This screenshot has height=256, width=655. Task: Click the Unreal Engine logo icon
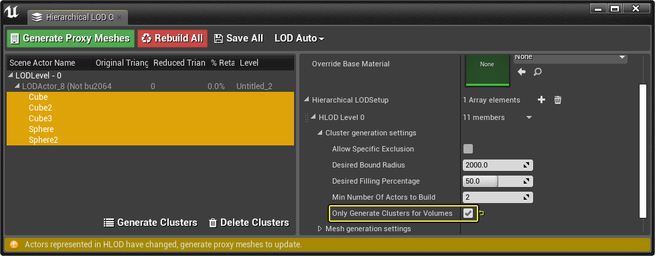pyautogui.click(x=12, y=13)
